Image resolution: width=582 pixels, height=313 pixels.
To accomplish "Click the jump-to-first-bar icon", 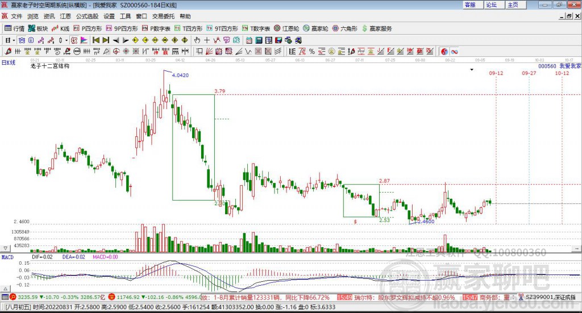I will [x=95, y=40].
